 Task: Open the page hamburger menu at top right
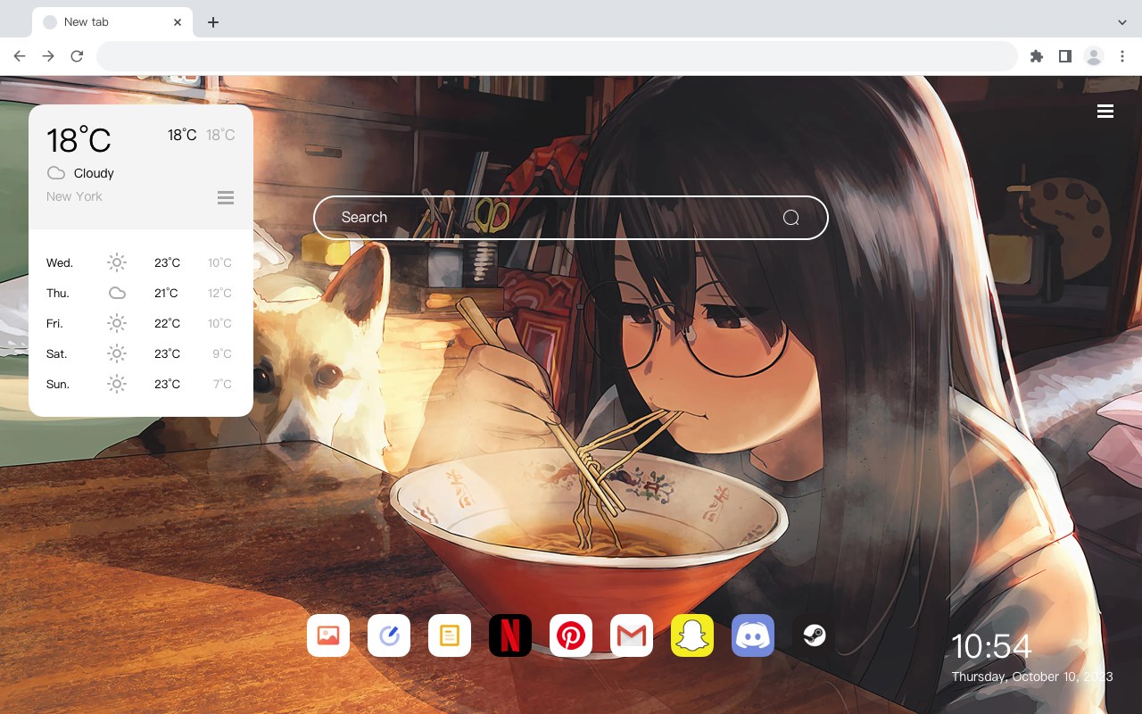1105,111
